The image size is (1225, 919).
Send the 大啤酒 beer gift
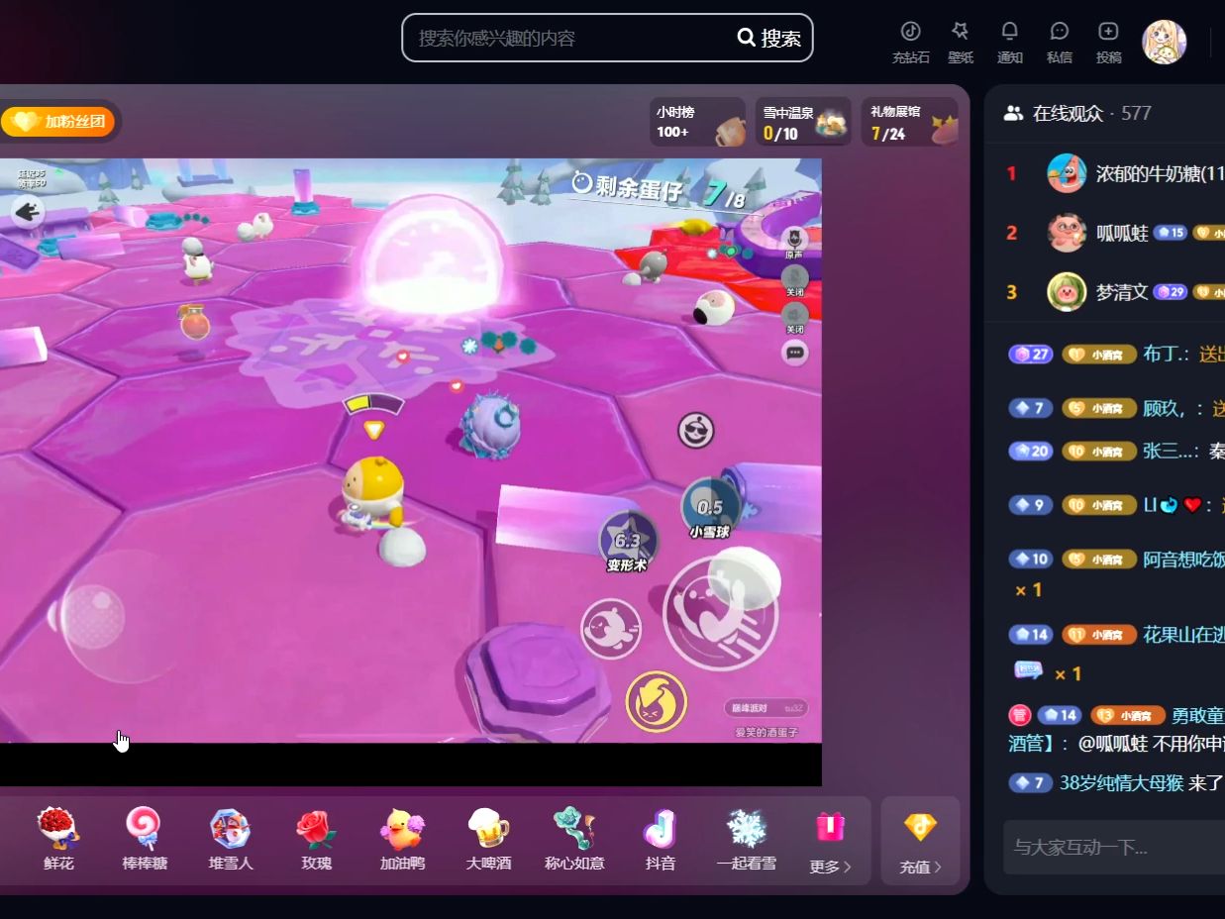point(488,839)
